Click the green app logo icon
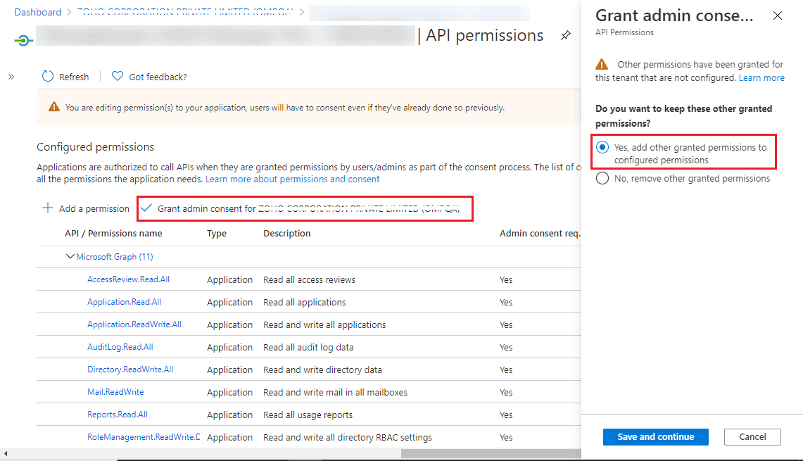 (23, 40)
